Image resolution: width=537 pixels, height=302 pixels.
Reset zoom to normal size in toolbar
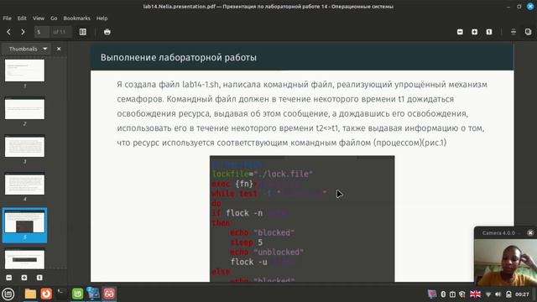pos(489,32)
